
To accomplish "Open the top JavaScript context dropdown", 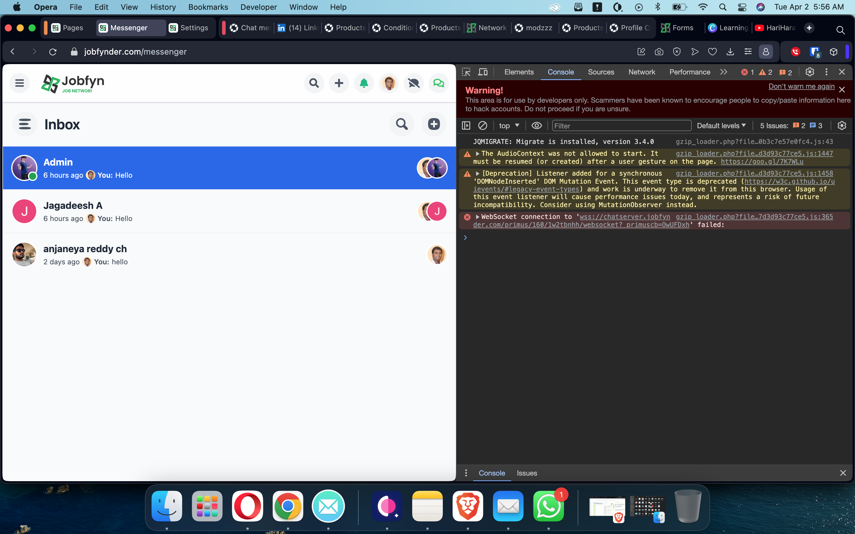I will click(x=509, y=126).
